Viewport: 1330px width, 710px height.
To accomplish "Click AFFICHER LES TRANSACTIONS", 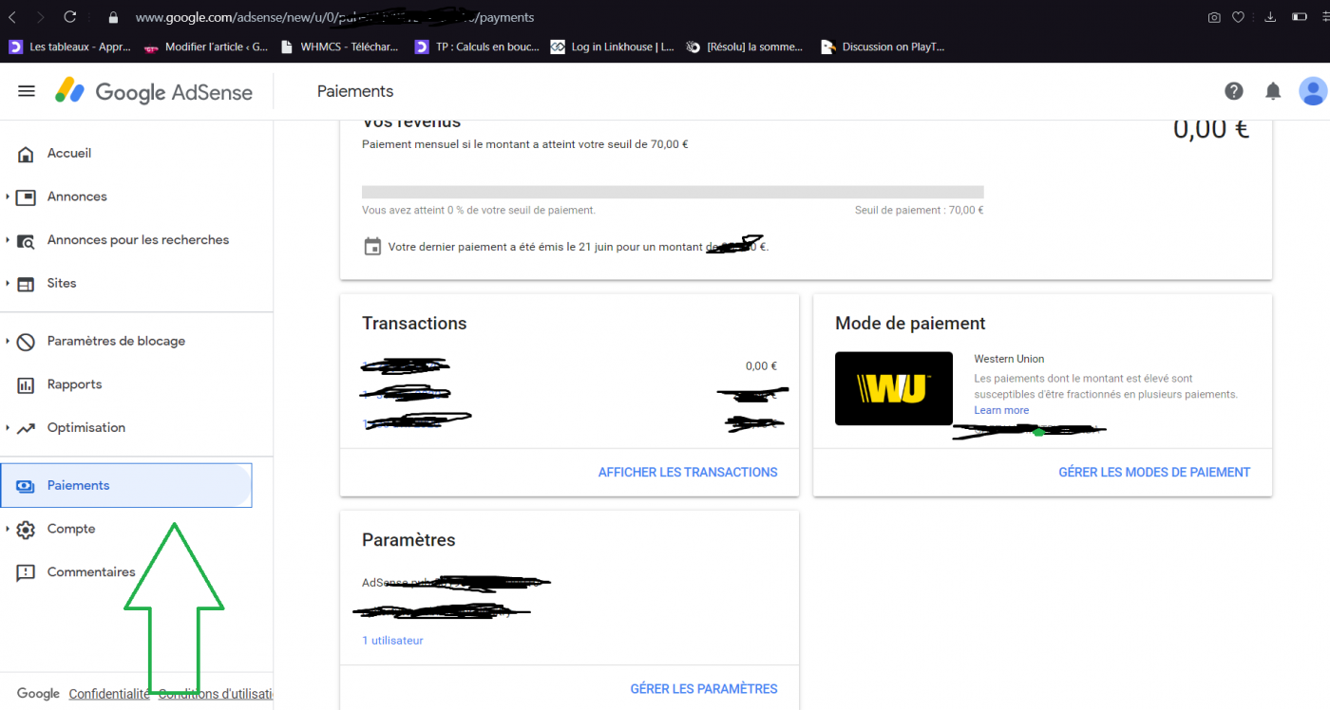I will click(x=688, y=472).
